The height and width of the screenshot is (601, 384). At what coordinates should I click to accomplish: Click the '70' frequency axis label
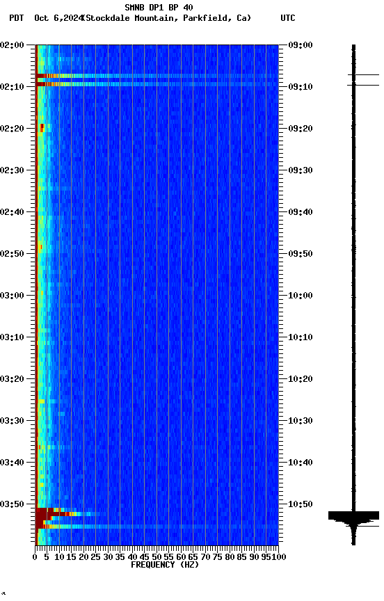[205, 557]
